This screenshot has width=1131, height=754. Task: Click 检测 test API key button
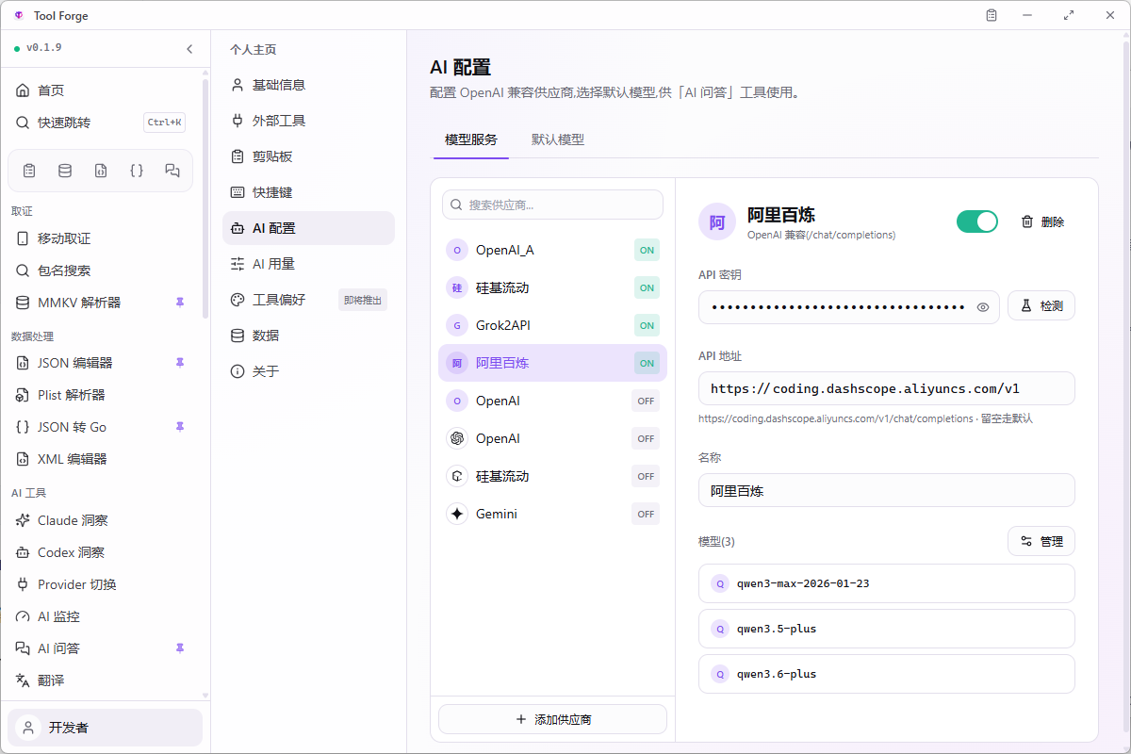point(1041,306)
